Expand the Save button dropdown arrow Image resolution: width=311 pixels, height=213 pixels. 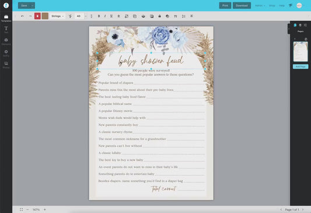(x=32, y=6)
